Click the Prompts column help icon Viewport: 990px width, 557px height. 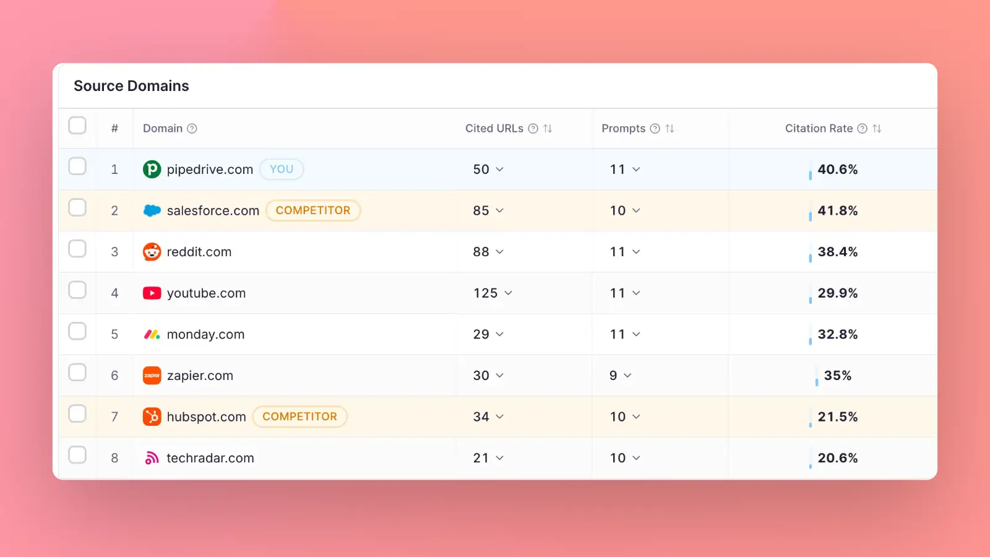pyautogui.click(x=655, y=129)
